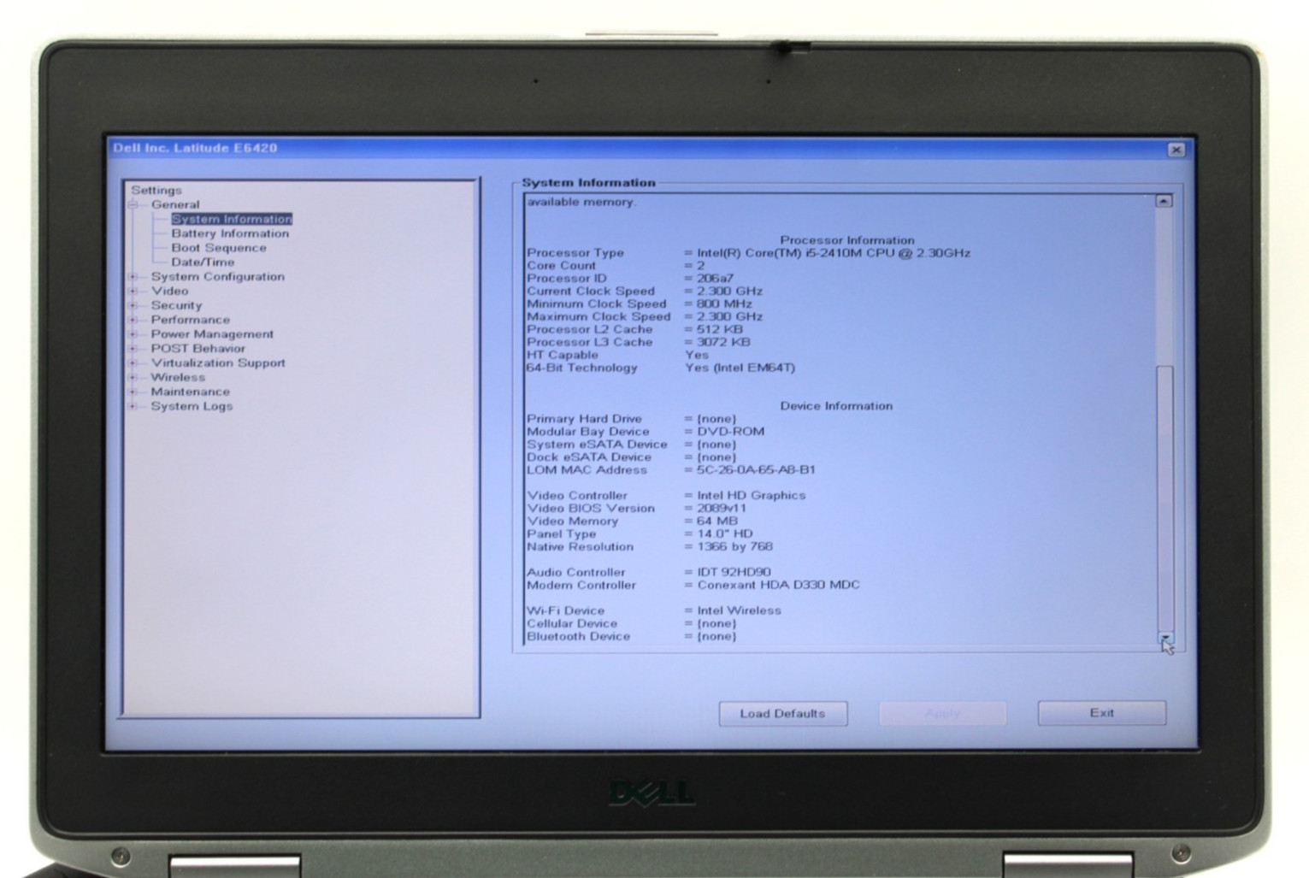Expand the POST Behavior node
Image resolution: width=1309 pixels, height=878 pixels.
click(x=133, y=349)
